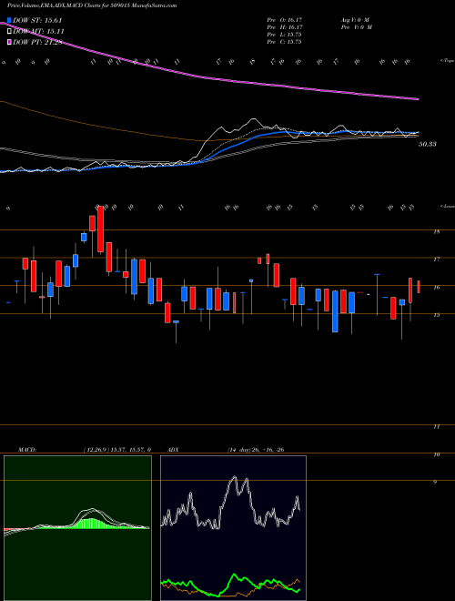Click the 'Pre V: 0 M' value
Image resolution: width=455 pixels, height=601 pixels.
[x=358, y=27]
